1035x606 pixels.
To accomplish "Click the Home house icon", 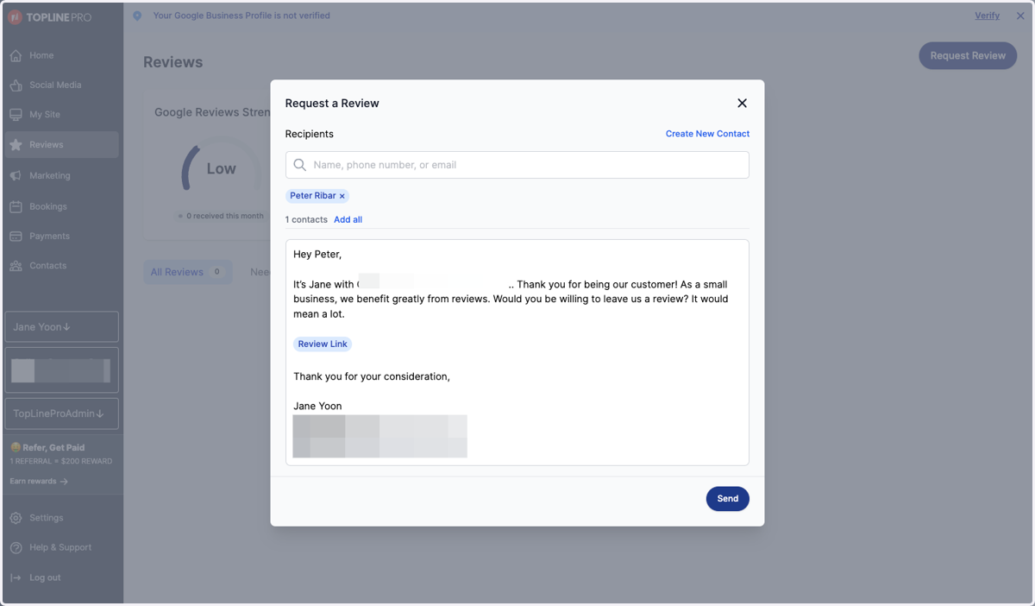I will click(x=16, y=55).
